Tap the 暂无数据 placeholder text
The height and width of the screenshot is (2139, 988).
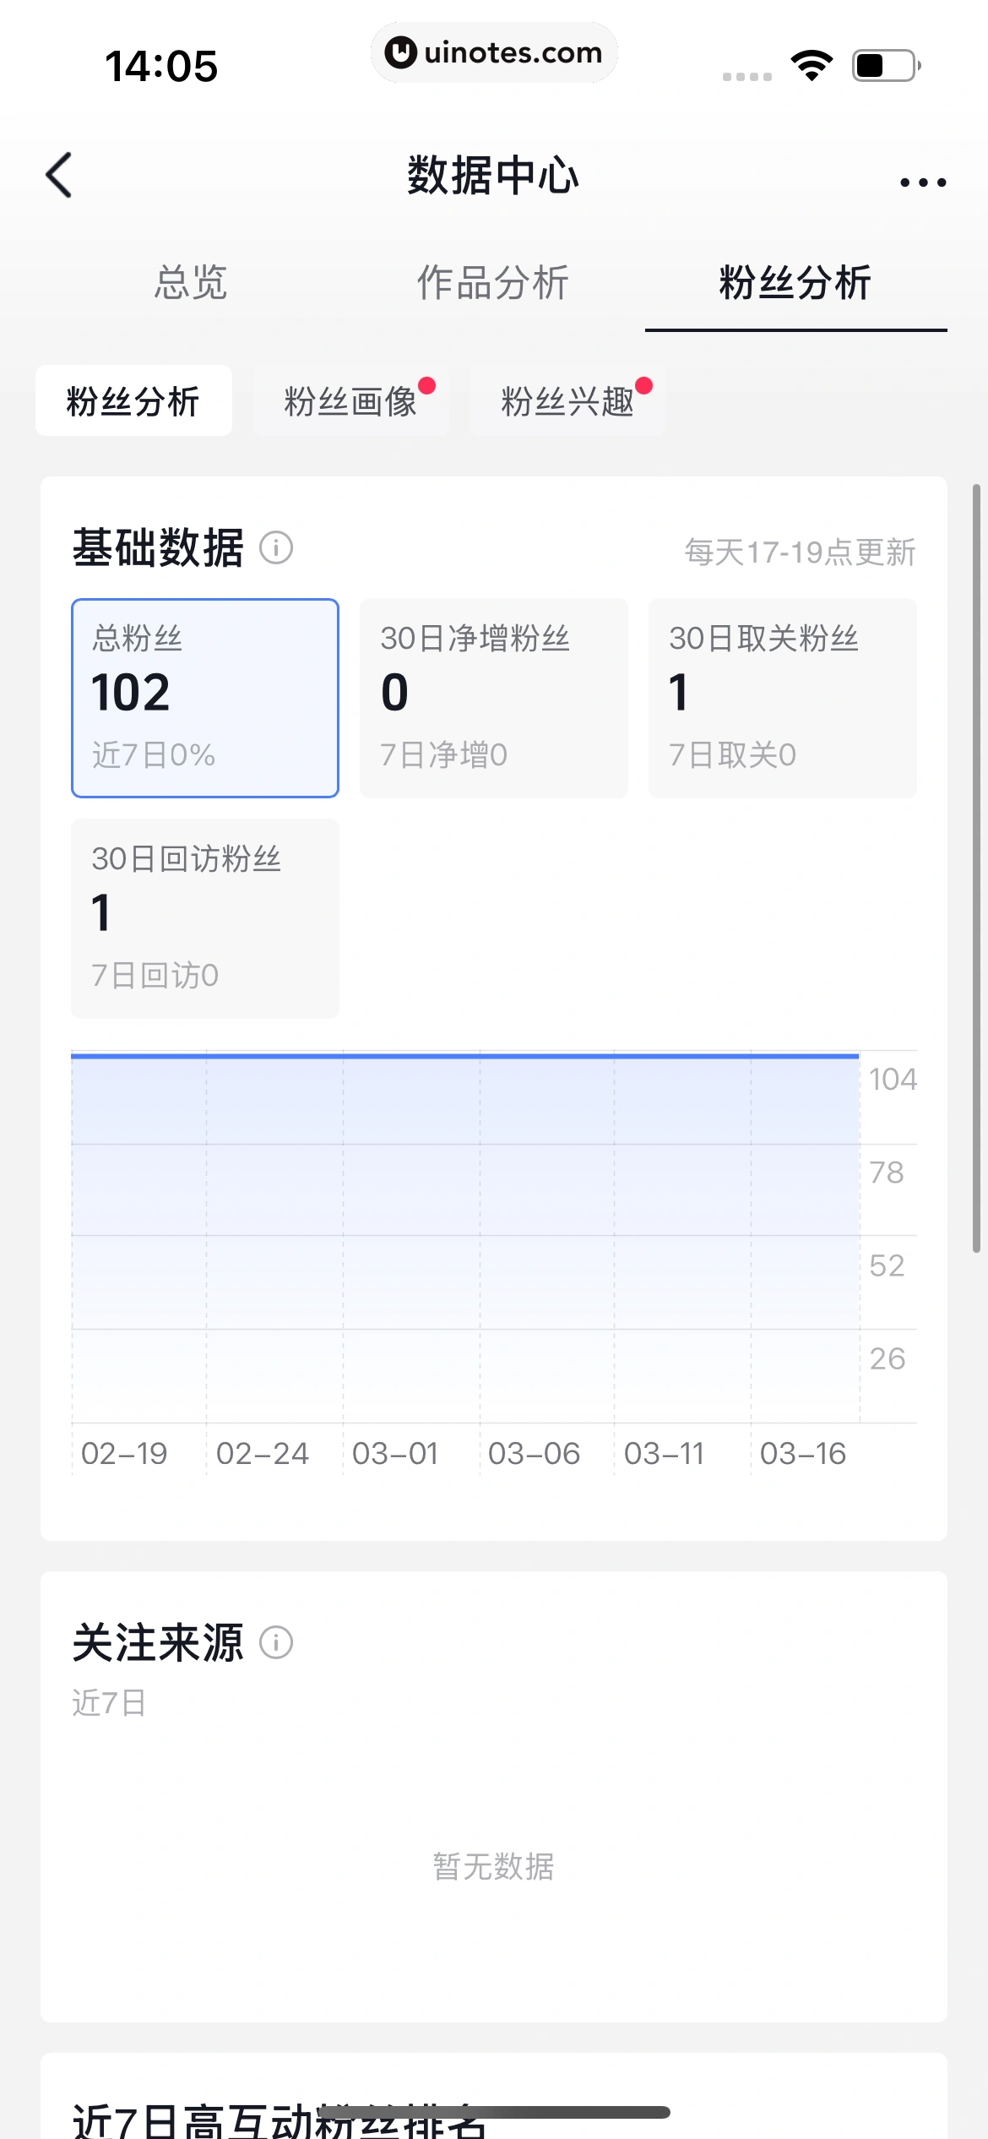point(494,1866)
